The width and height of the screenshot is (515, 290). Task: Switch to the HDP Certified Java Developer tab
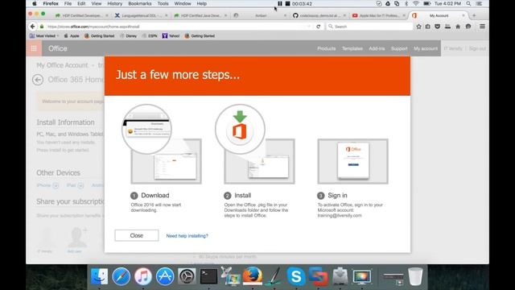[200, 15]
